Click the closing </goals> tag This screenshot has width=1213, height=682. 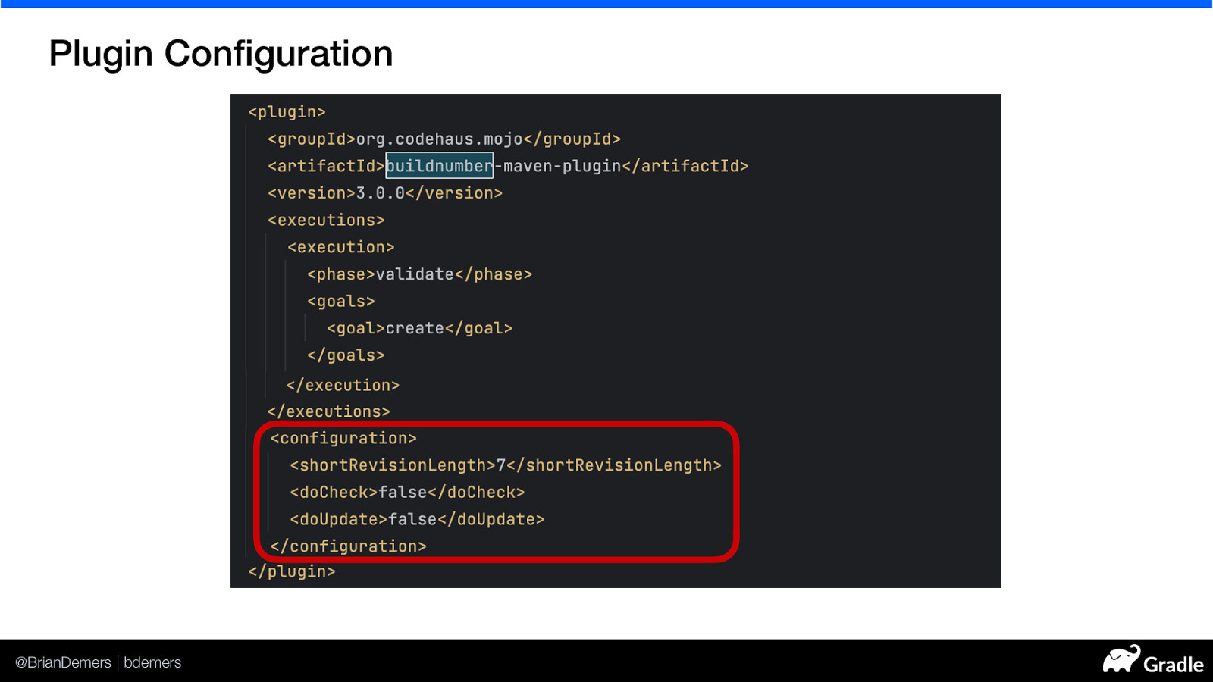click(346, 355)
